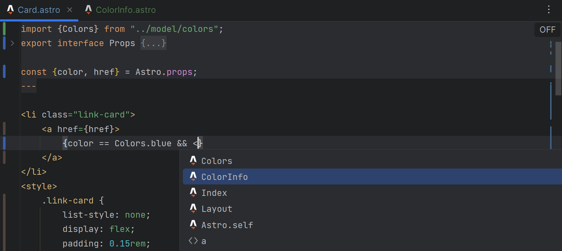Click the HTML tag icon beside 'a'
The image size is (562, 251).
193,241
